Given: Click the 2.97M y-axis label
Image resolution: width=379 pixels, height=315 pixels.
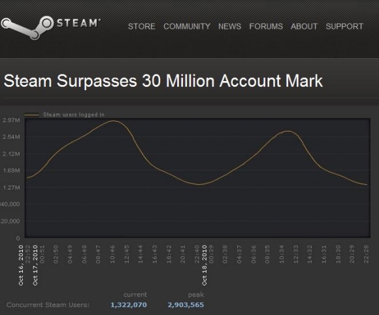Looking at the screenshot, I should pos(11,120).
